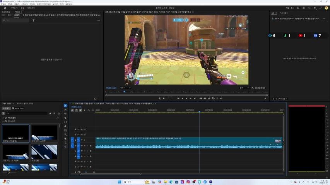Open the Text panel three-dot options menu
330x185 pixels.
[x=99, y=20]
